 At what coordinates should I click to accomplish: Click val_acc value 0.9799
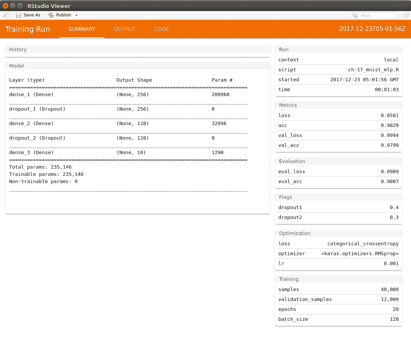(x=390, y=145)
